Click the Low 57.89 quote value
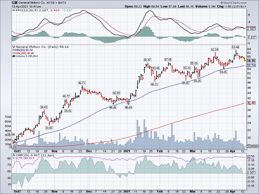Screen dimensions: 259x194 [168, 6]
